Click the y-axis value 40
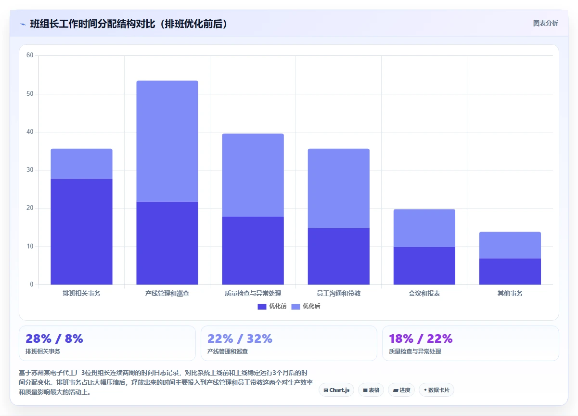 tap(30, 132)
